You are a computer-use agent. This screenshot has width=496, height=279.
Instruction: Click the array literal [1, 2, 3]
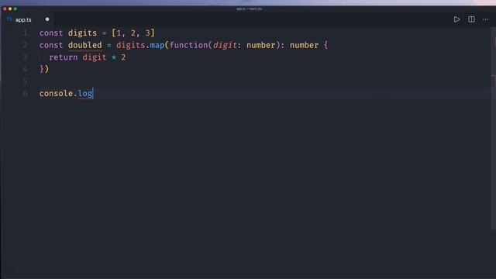coord(133,33)
